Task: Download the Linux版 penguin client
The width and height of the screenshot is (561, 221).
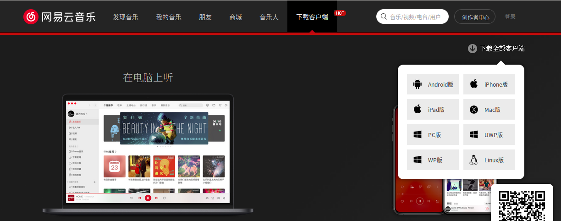Action: (x=489, y=160)
